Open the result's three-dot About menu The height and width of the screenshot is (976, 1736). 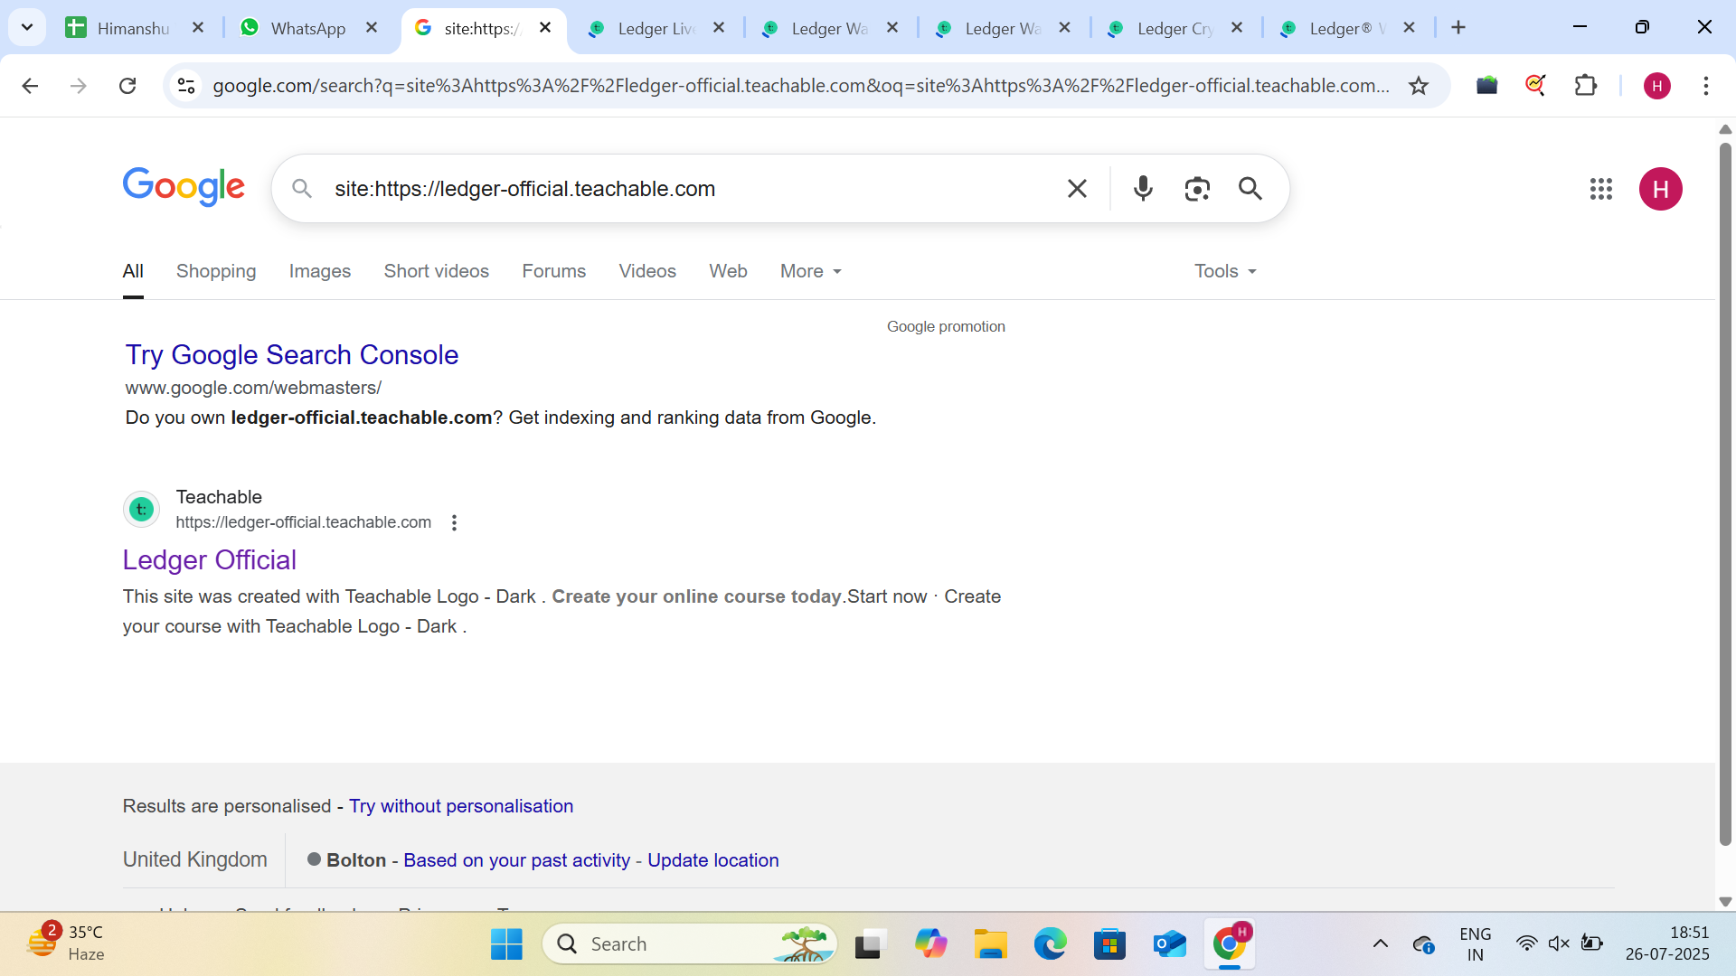pos(454,522)
